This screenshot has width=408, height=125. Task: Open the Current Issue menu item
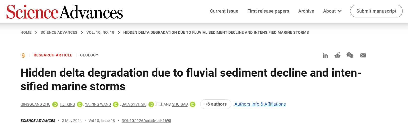tap(224, 11)
